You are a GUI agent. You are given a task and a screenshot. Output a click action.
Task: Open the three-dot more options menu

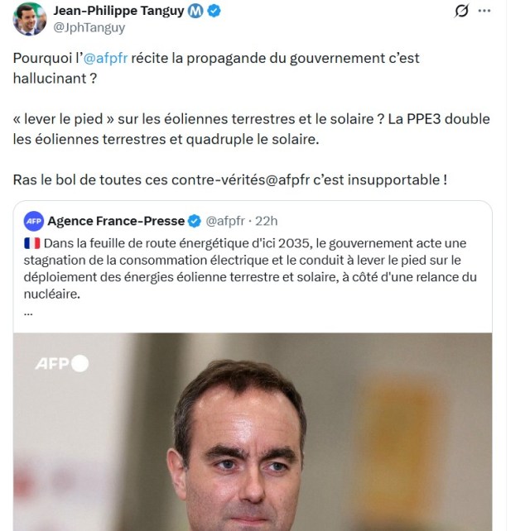[x=484, y=11]
